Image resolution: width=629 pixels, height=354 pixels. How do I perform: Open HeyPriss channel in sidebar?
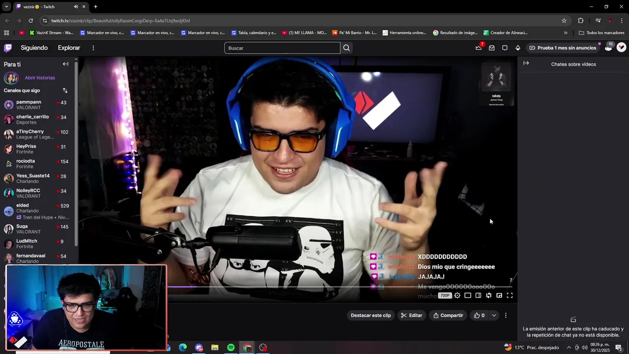pos(38,149)
